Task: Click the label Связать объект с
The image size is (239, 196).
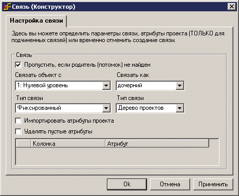Action: coord(38,75)
